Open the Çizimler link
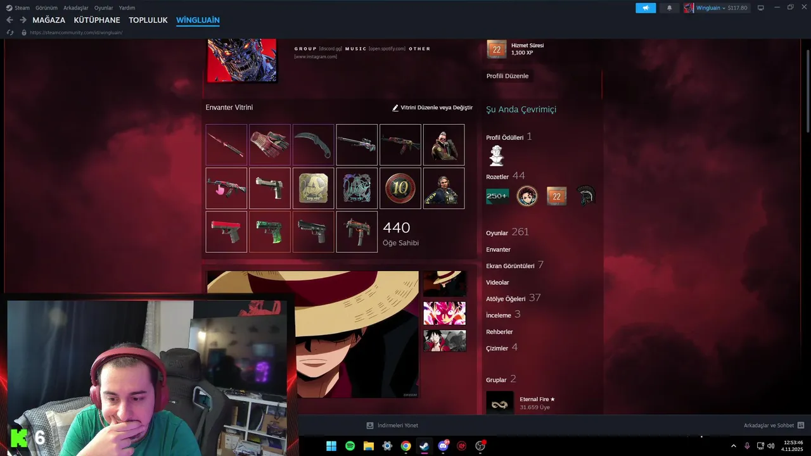 click(502, 348)
